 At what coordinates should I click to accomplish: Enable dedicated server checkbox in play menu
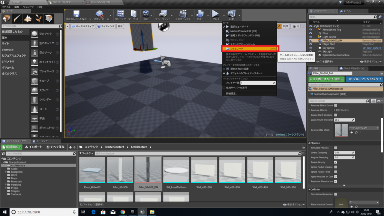click(x=224, y=88)
